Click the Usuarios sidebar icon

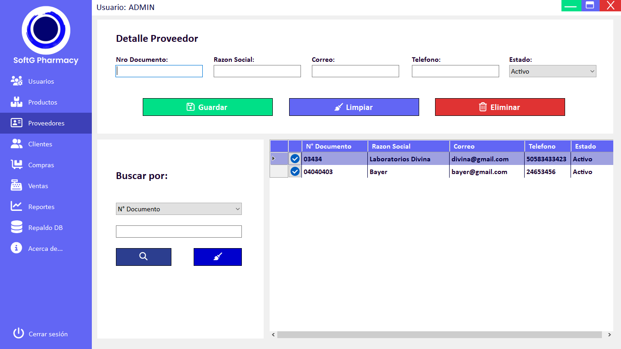tap(17, 81)
